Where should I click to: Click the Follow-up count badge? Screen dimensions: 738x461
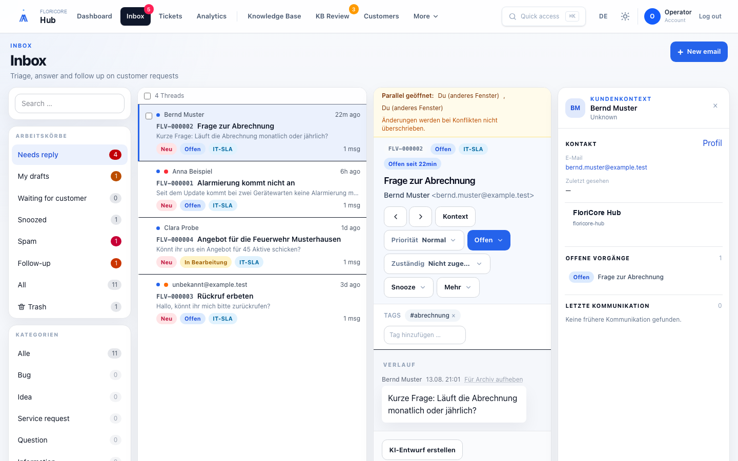tap(116, 263)
